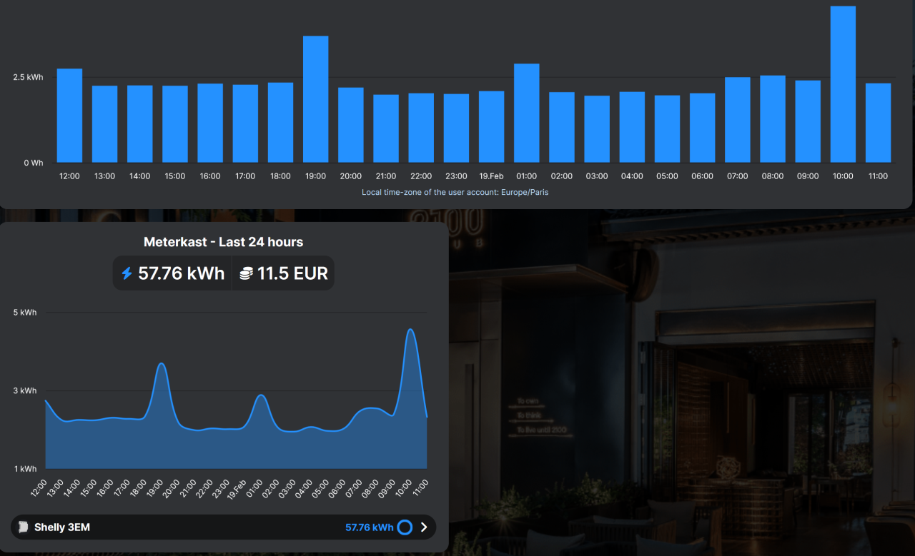Viewport: 915px width, 556px height.
Task: Expand Shelly 3EM details with the chevron arrow
Action: [424, 527]
